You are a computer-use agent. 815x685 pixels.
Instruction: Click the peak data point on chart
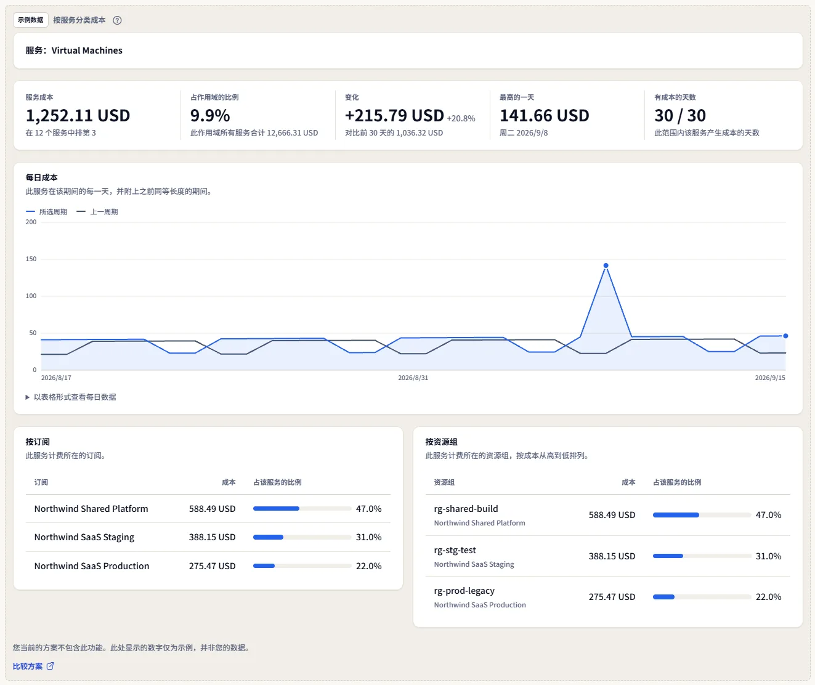pos(606,265)
